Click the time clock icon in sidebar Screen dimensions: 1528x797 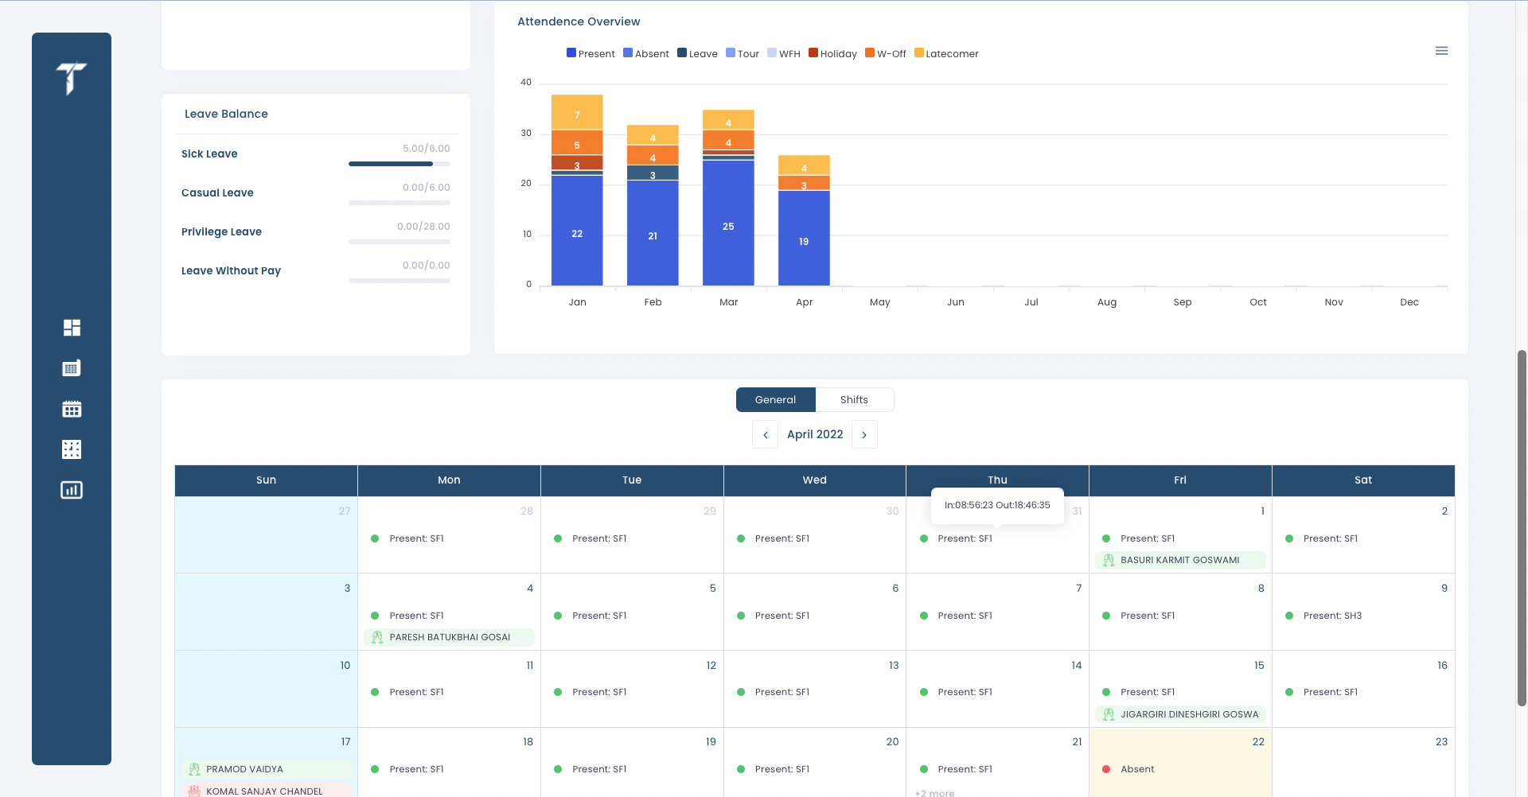(x=72, y=449)
